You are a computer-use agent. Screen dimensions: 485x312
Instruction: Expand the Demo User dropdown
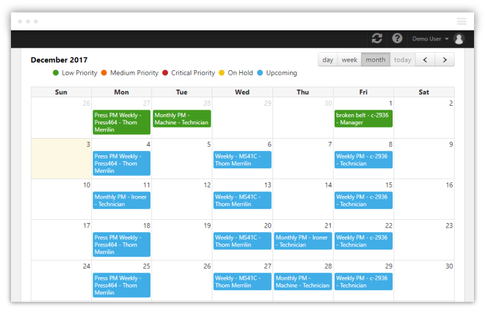[x=430, y=39]
